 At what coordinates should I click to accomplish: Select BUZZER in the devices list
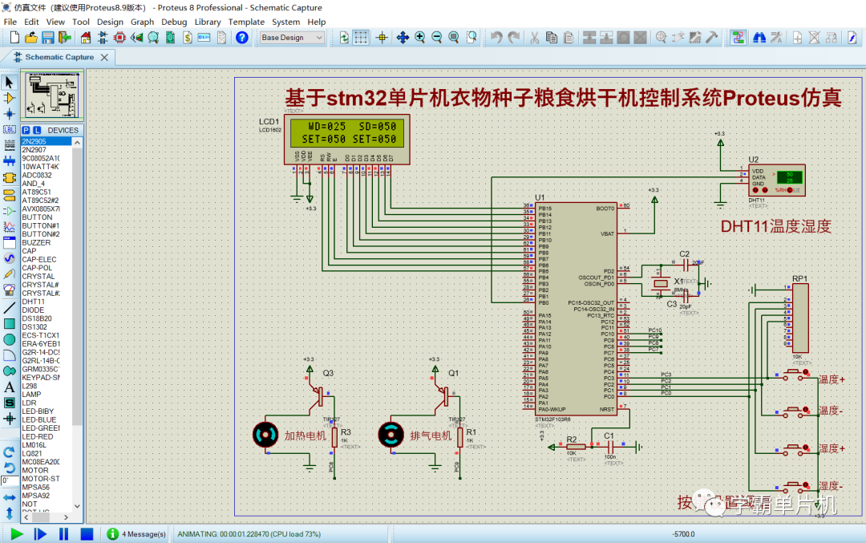click(36, 242)
